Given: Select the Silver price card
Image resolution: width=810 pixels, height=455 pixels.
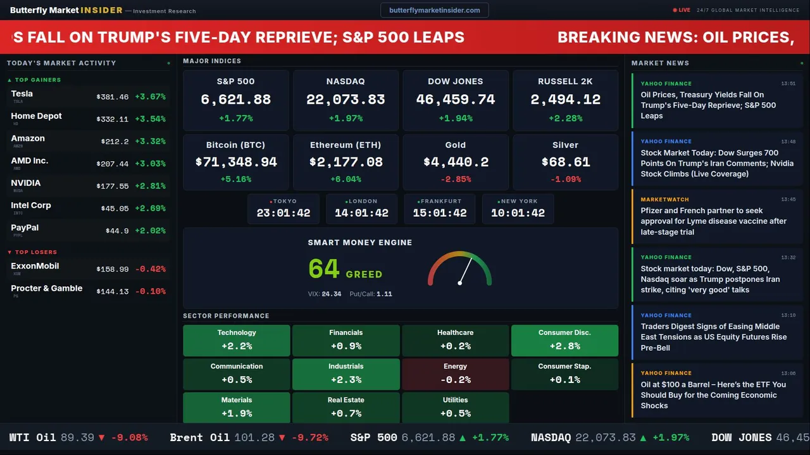Looking at the screenshot, I should pyautogui.click(x=565, y=162).
